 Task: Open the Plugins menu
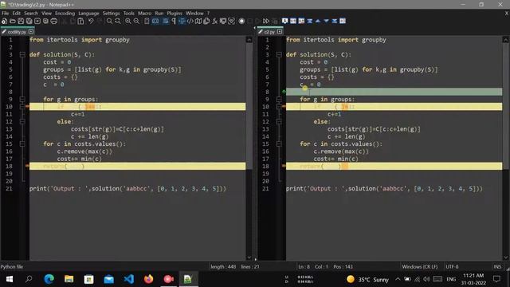tap(175, 14)
